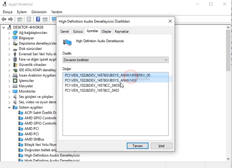Collapse the DESKTOP-4HV0K08 root node
This screenshot has height=168, width=232.
[4, 27]
